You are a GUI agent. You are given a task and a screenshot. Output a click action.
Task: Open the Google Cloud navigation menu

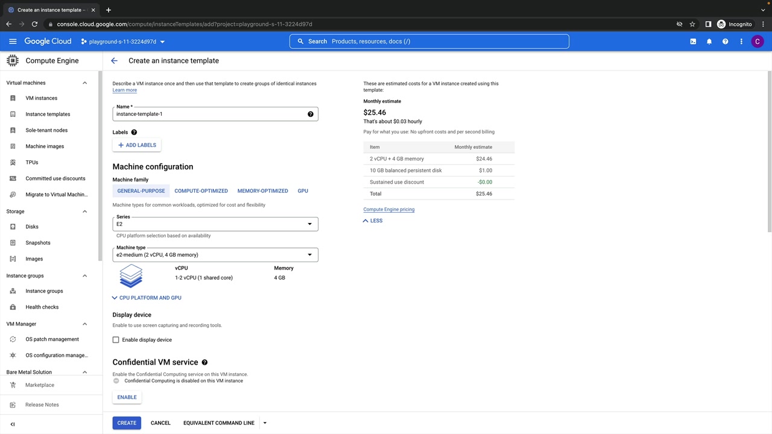[x=13, y=42]
